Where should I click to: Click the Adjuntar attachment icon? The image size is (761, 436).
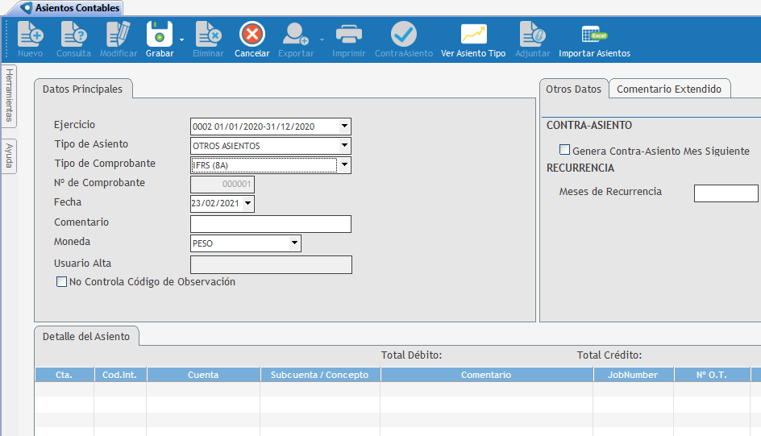coord(532,35)
